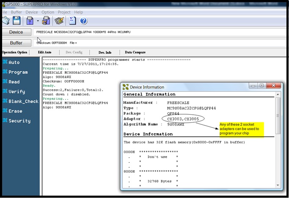Click the save project toolbar icon

[x=46, y=20]
